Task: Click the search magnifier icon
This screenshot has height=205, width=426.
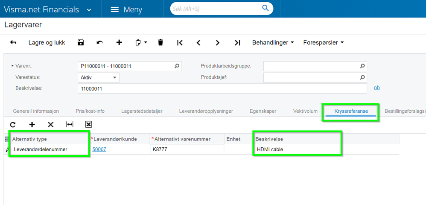Action: (x=266, y=8)
